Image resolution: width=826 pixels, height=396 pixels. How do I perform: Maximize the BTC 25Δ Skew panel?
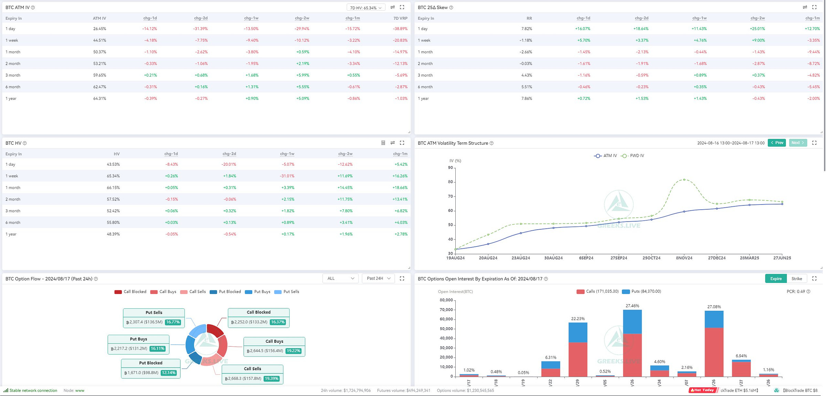pyautogui.click(x=814, y=7)
